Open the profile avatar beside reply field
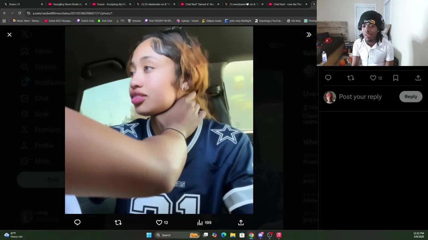The image size is (428, 240). (329, 97)
